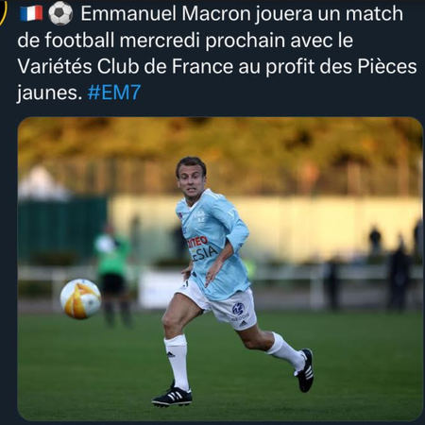Click the raised black shoe on the right

coord(305,370)
